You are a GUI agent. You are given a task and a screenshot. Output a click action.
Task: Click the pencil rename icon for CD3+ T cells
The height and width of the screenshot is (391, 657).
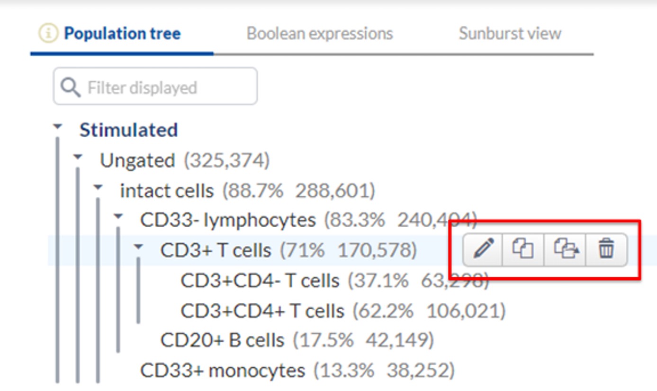[482, 249]
